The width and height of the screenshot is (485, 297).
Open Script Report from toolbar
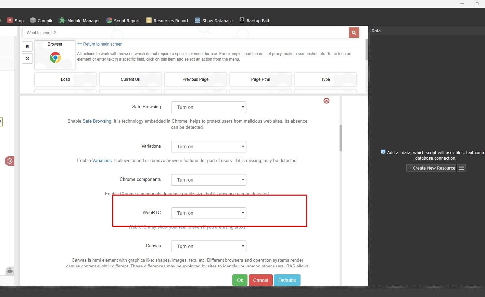coord(109,21)
